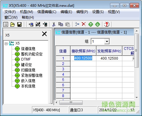The image size is (142, 116).
Task: Open the 设置(S) menu
Action: point(98,12)
